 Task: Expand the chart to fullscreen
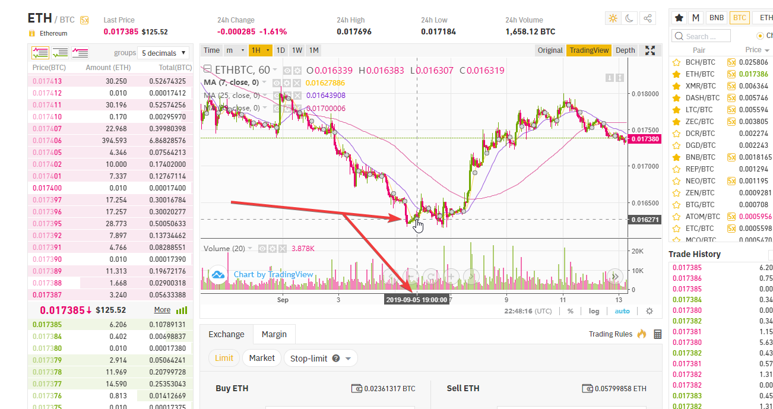(x=650, y=50)
